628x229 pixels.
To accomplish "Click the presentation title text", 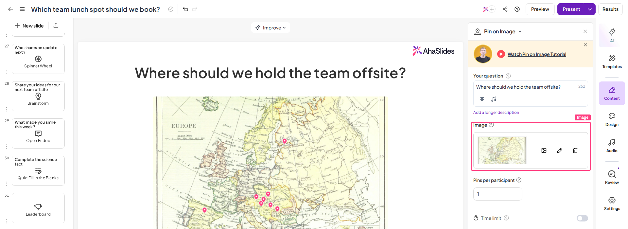I will point(96,9).
